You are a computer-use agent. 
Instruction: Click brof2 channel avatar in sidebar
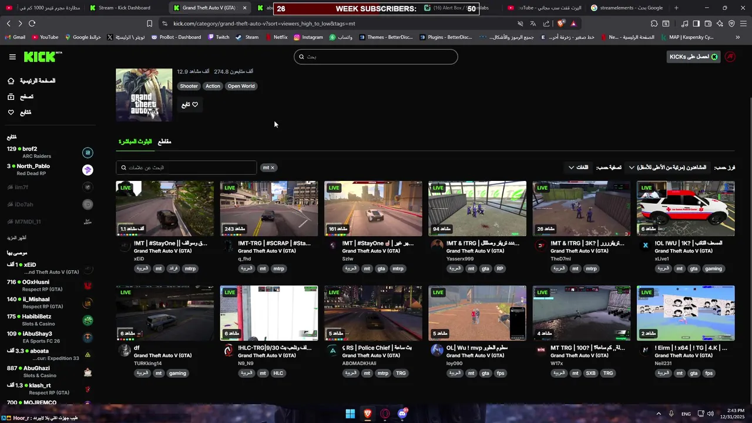coord(88,153)
